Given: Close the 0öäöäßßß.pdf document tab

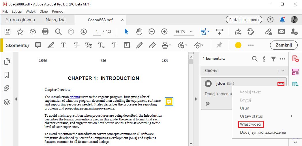Looking at the screenshot, I should coord(122,20).
